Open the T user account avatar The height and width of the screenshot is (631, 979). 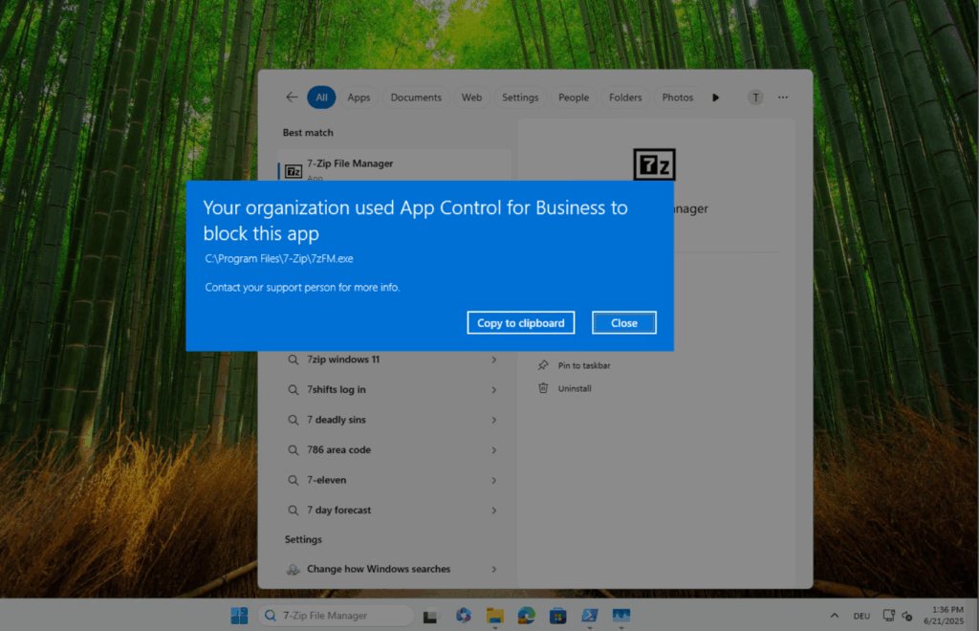755,98
